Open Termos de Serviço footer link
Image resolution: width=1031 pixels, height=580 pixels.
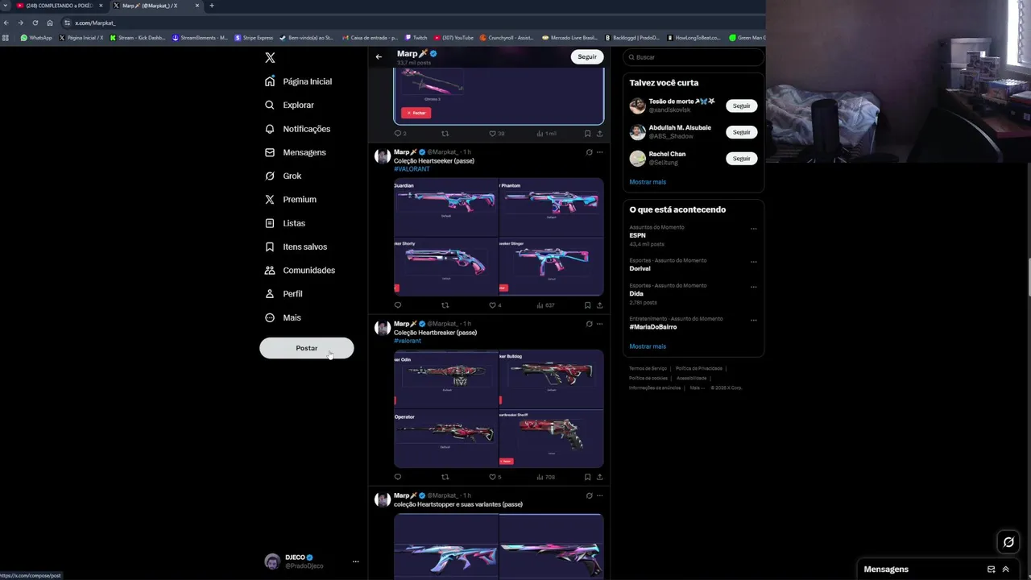(x=648, y=368)
